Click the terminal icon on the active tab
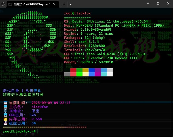The height and width of the screenshot is (137, 173). [x=10, y=4]
